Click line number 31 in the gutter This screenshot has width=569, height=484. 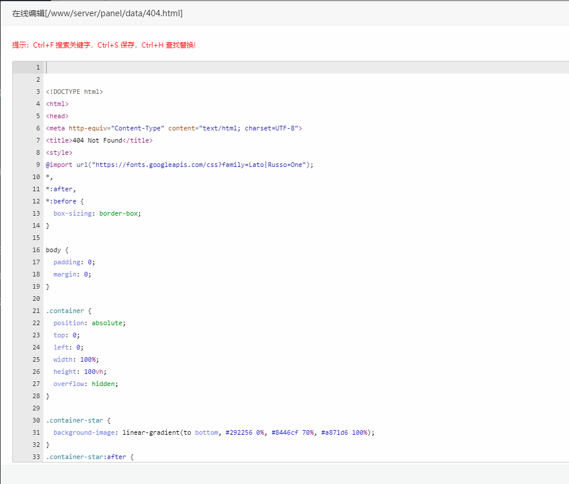point(36,432)
